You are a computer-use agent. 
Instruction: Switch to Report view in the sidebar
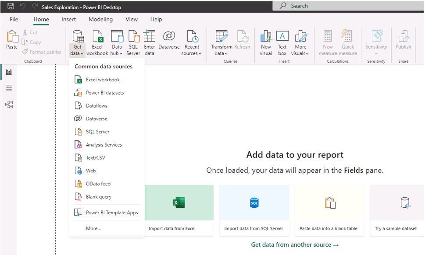pos(9,72)
